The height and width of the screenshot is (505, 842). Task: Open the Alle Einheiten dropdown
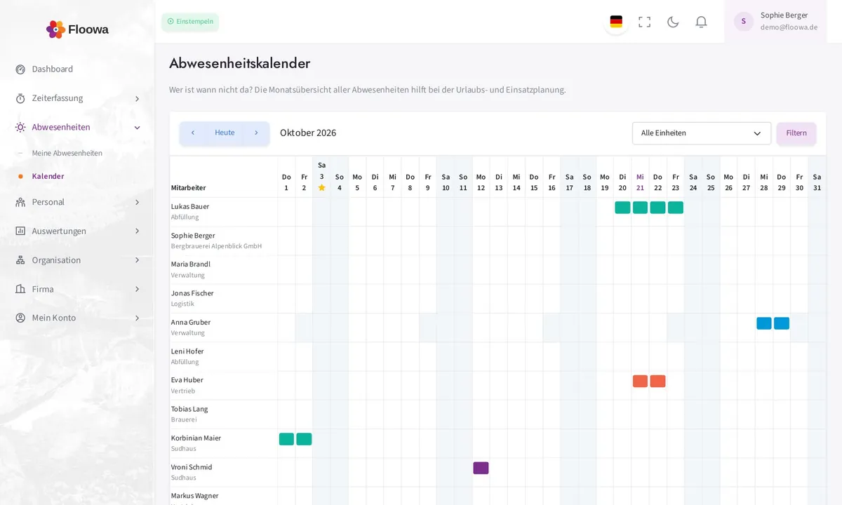tap(702, 133)
